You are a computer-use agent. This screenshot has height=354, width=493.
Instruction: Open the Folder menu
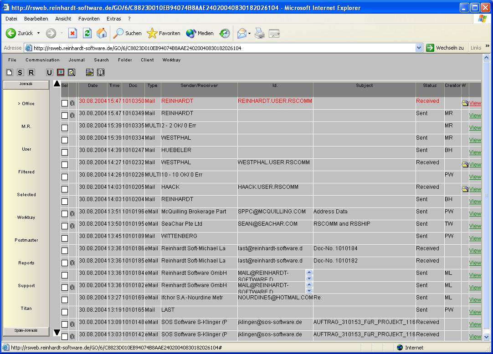(x=125, y=60)
